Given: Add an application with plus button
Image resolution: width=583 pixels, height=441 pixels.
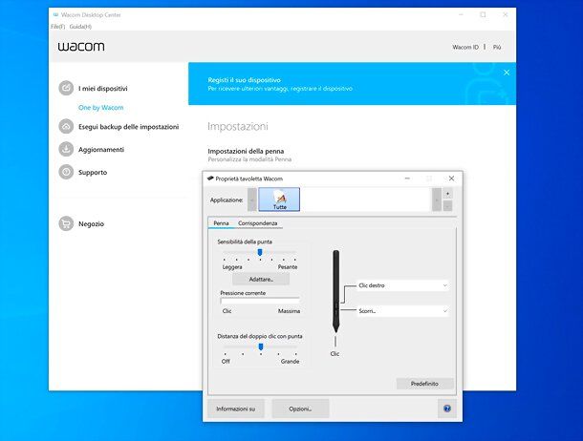Looking at the screenshot, I should coord(447,194).
